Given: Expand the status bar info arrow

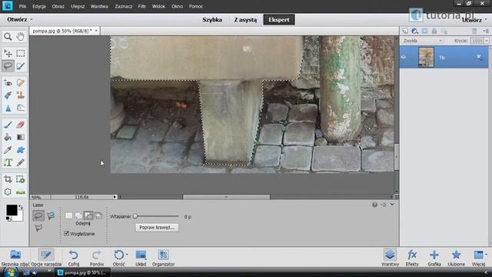Looking at the screenshot, I should pyautogui.click(x=115, y=197).
